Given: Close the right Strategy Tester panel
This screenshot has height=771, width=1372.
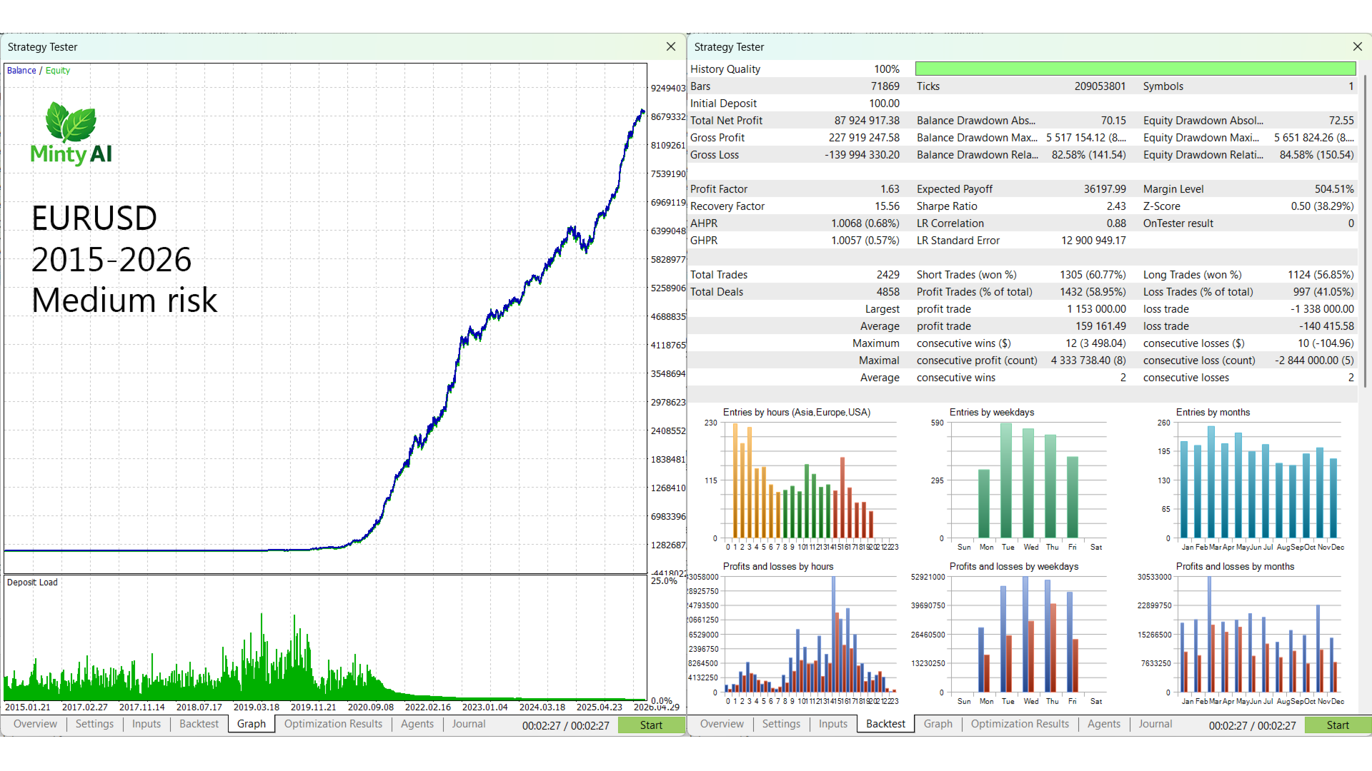Looking at the screenshot, I should [1357, 46].
